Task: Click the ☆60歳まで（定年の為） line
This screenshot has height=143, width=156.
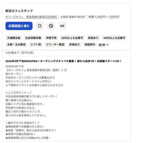Action: point(20,53)
